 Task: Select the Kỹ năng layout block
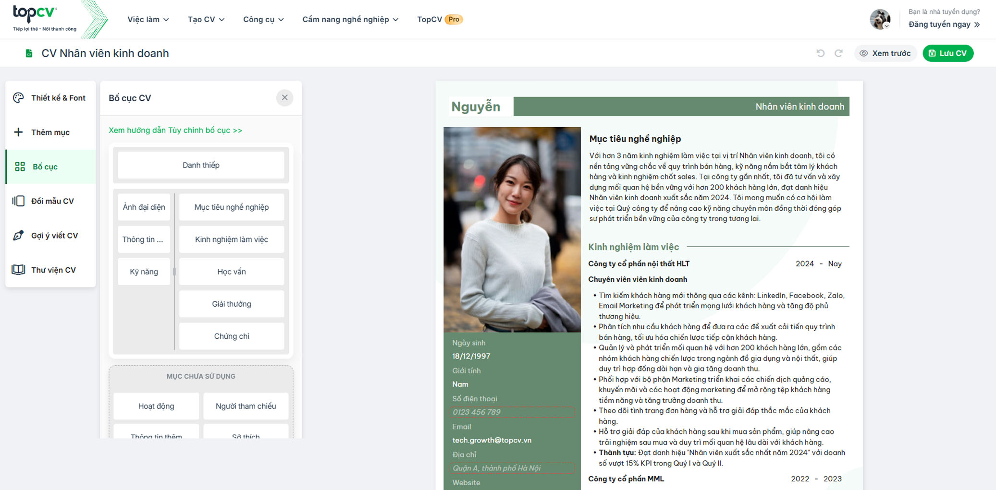144,272
